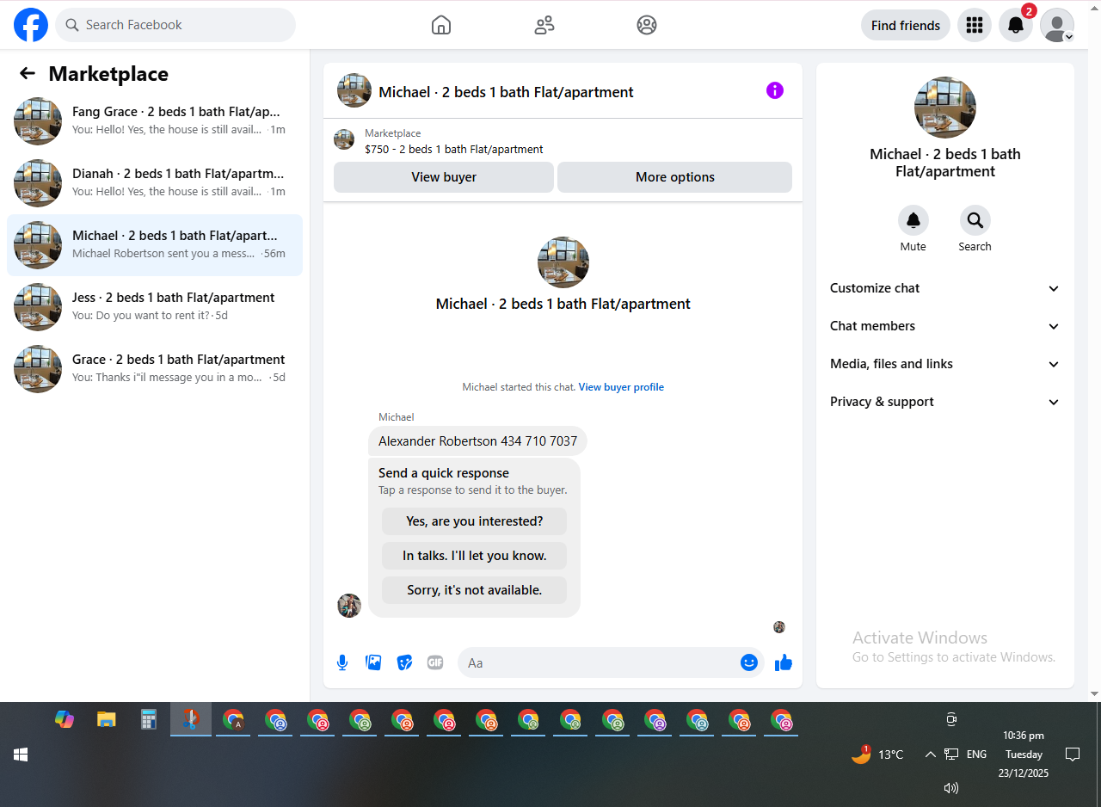Open the account profile avatar menu
This screenshot has height=807, width=1101.
click(1057, 25)
